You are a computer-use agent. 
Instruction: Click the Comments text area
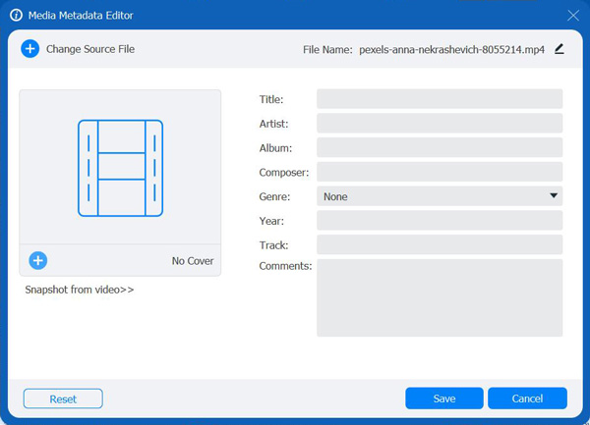pos(440,297)
